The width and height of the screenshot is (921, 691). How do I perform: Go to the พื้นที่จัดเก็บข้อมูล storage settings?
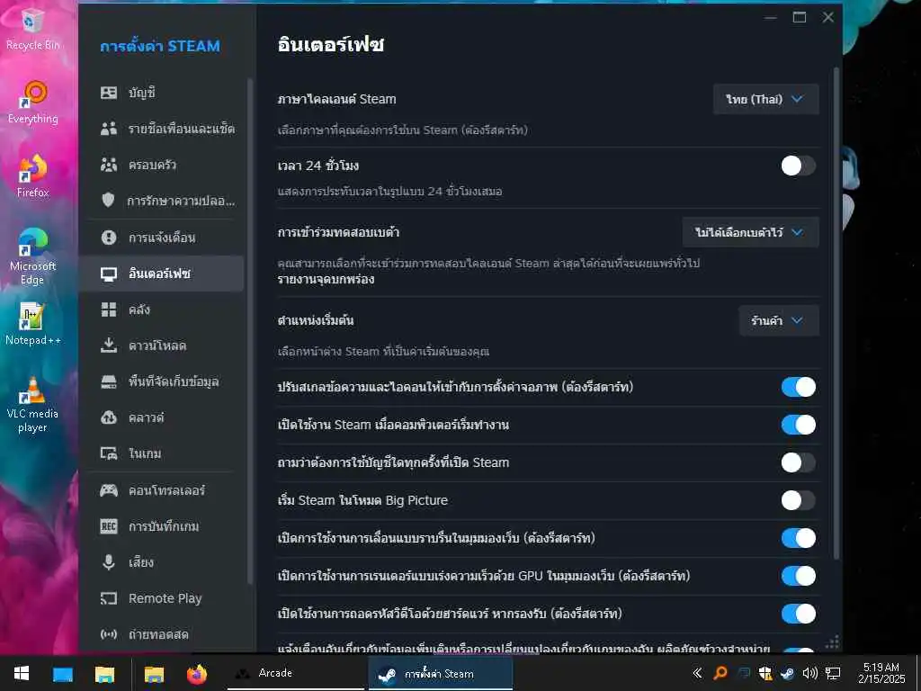(x=162, y=381)
